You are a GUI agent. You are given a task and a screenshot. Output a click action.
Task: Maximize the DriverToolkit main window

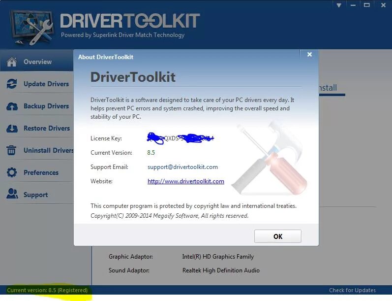click(367, 5)
